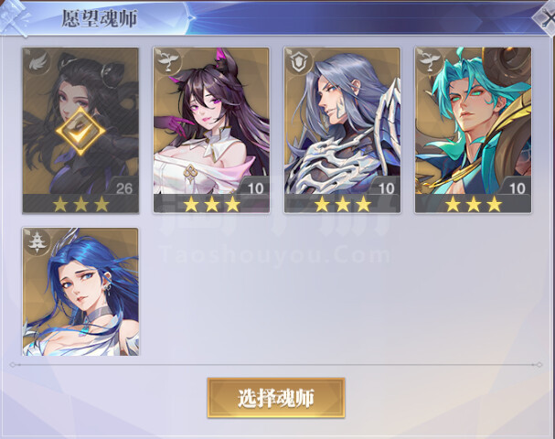This screenshot has height=439, width=555.
Task: Choose the teal-haired horned character card
Action: 474,130
